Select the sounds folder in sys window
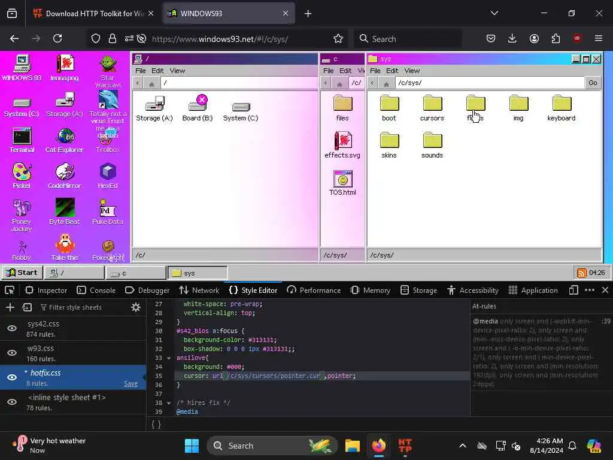This screenshot has height=460, width=613. (x=432, y=145)
